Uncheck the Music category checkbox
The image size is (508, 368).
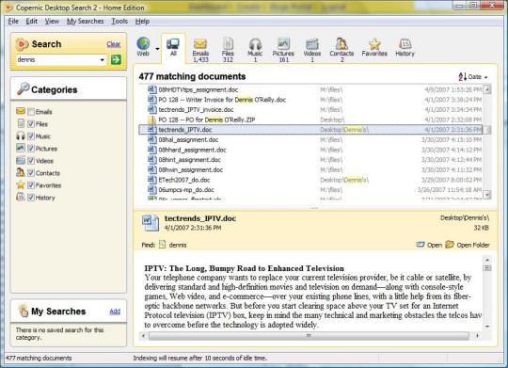click(31, 136)
